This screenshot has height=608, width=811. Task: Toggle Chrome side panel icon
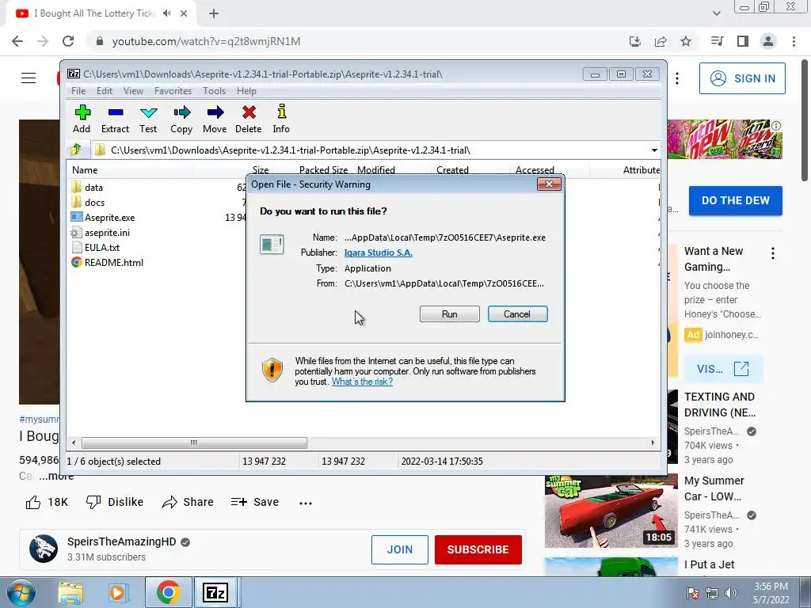tap(743, 41)
